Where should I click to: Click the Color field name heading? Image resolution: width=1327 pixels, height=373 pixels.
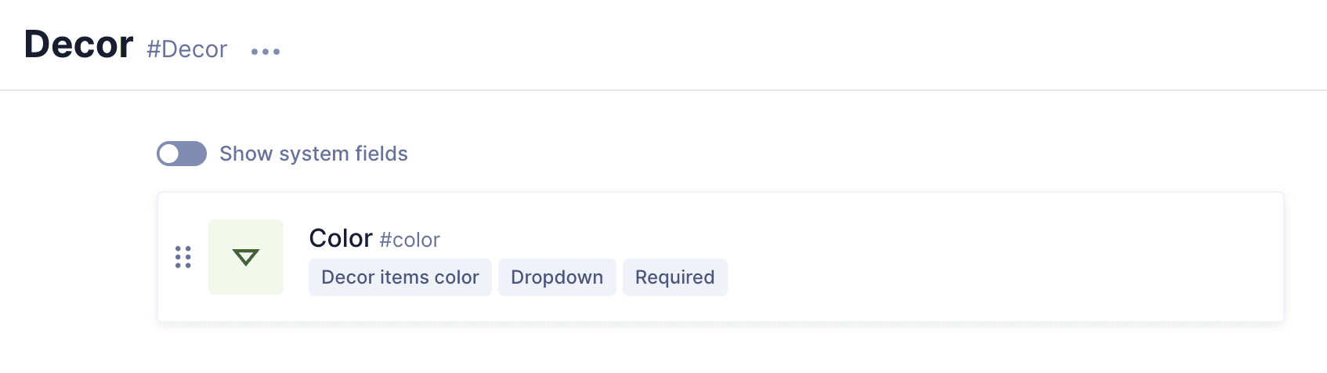click(x=341, y=238)
